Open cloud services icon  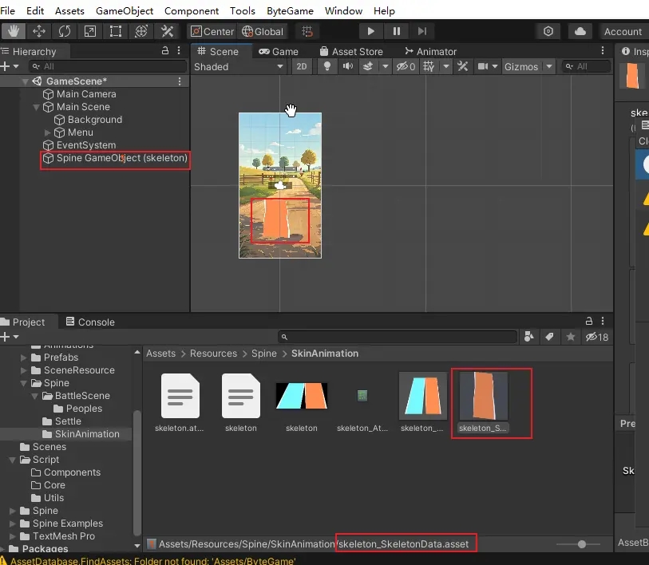pyautogui.click(x=581, y=31)
